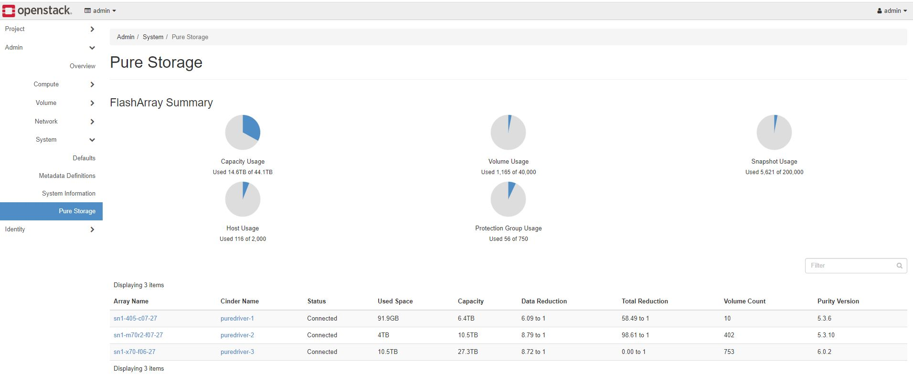Click the 'Used 1,165 of 40,000' text
The width and height of the screenshot is (913, 384).
click(x=509, y=172)
